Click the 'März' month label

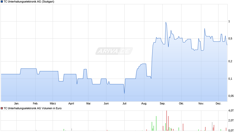[x=53, y=104]
